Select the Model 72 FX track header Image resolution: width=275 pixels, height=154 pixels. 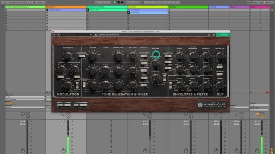(66, 7)
